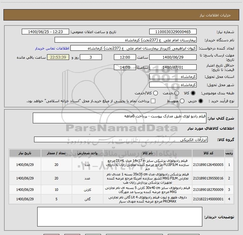Click the تعداد / مقدار column header
Viewport: 243px width, 235px height.
(x=56, y=153)
